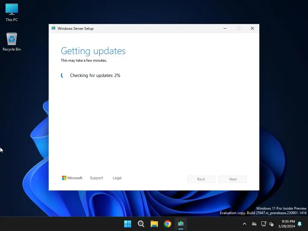This screenshot has width=308, height=231.
Task: Open the Legal link
Action: (117, 178)
